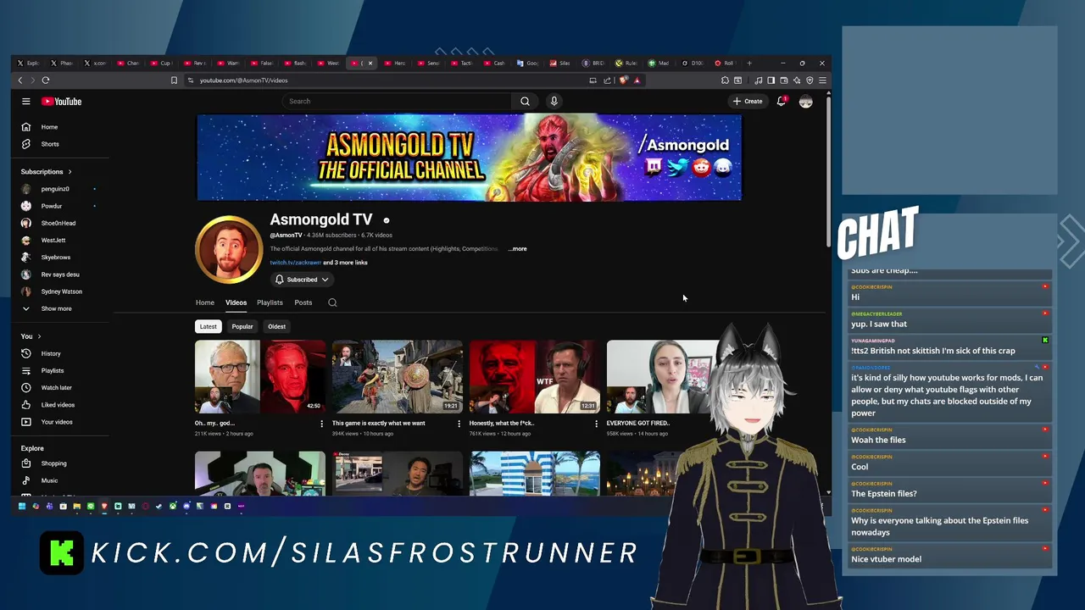
Task: Open Xbox app taskbar icon
Action: [x=173, y=506]
